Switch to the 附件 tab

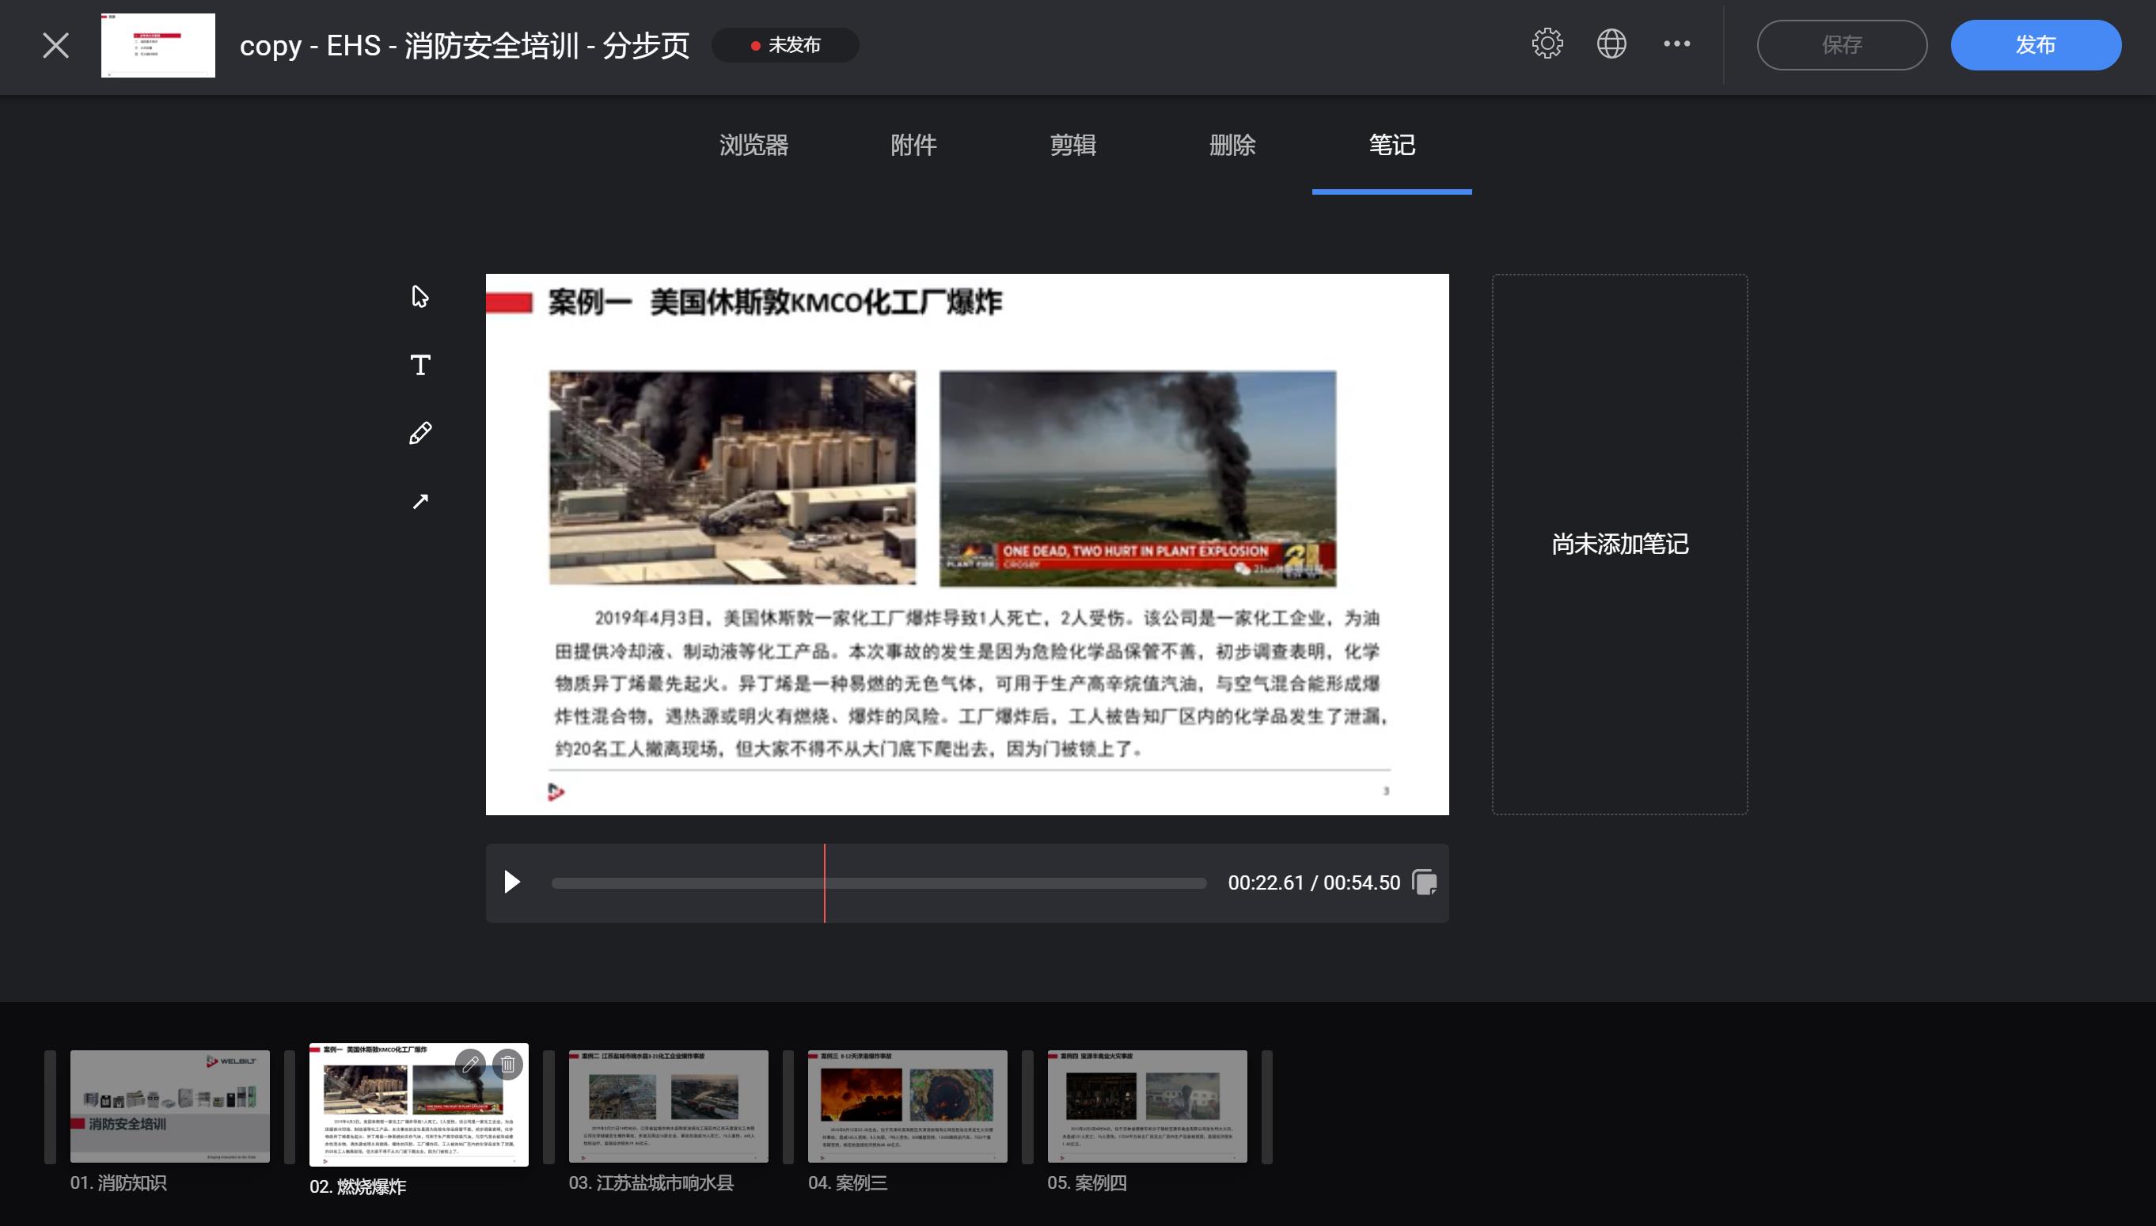point(913,145)
